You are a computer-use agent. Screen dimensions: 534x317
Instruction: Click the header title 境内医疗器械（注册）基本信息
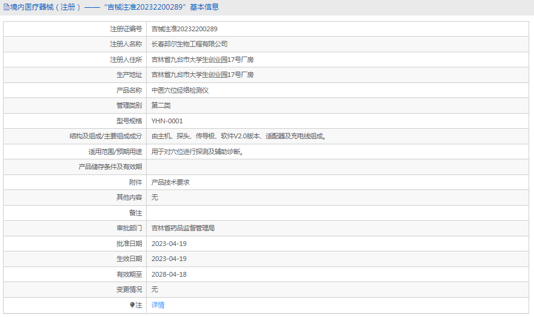pyautogui.click(x=114, y=7)
